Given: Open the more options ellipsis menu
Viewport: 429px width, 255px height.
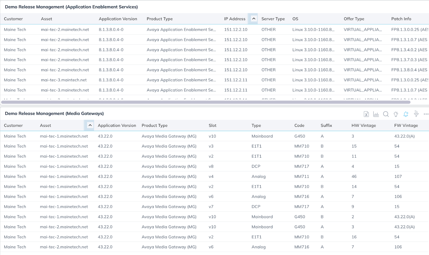Looking at the screenshot, I should pyautogui.click(x=426, y=114).
